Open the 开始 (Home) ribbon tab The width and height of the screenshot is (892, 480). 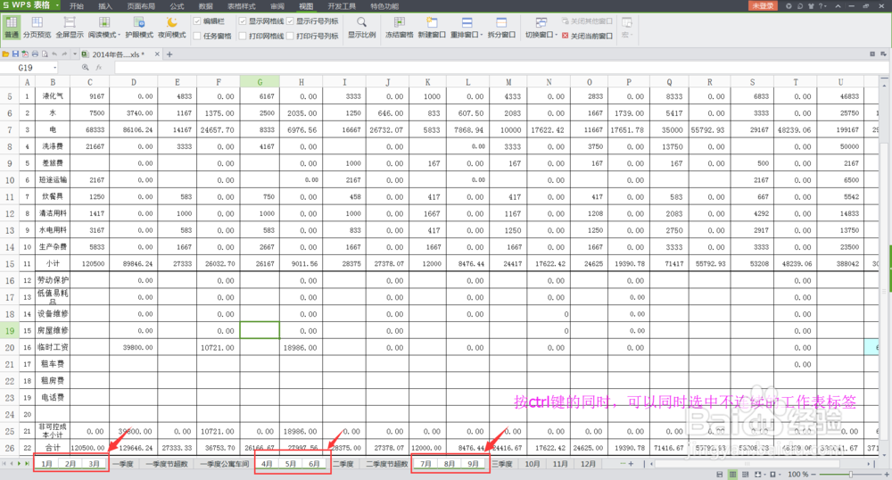(76, 5)
